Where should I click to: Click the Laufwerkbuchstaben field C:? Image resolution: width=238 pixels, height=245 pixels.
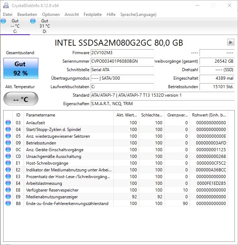(122, 87)
